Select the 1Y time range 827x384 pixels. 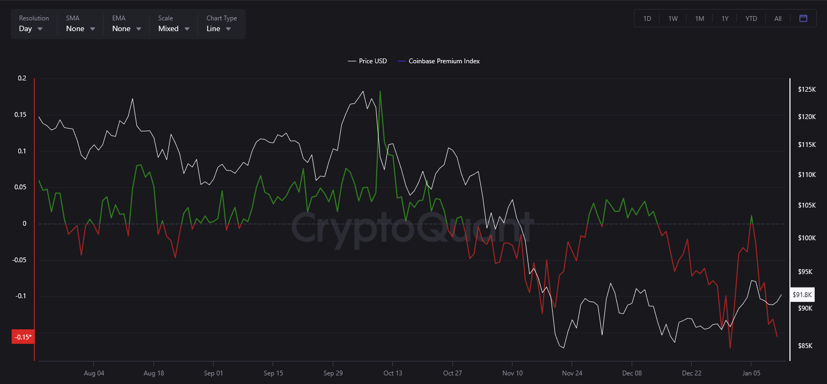725,19
